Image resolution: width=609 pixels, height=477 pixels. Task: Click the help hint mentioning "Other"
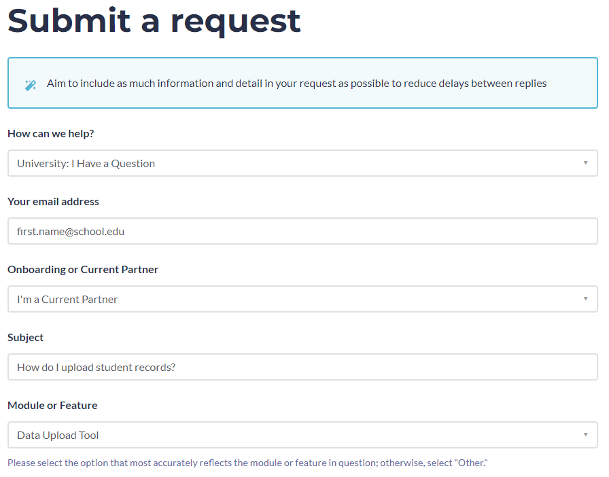[x=247, y=463]
